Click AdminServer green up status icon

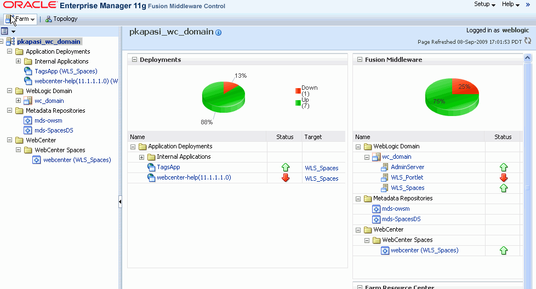click(504, 167)
